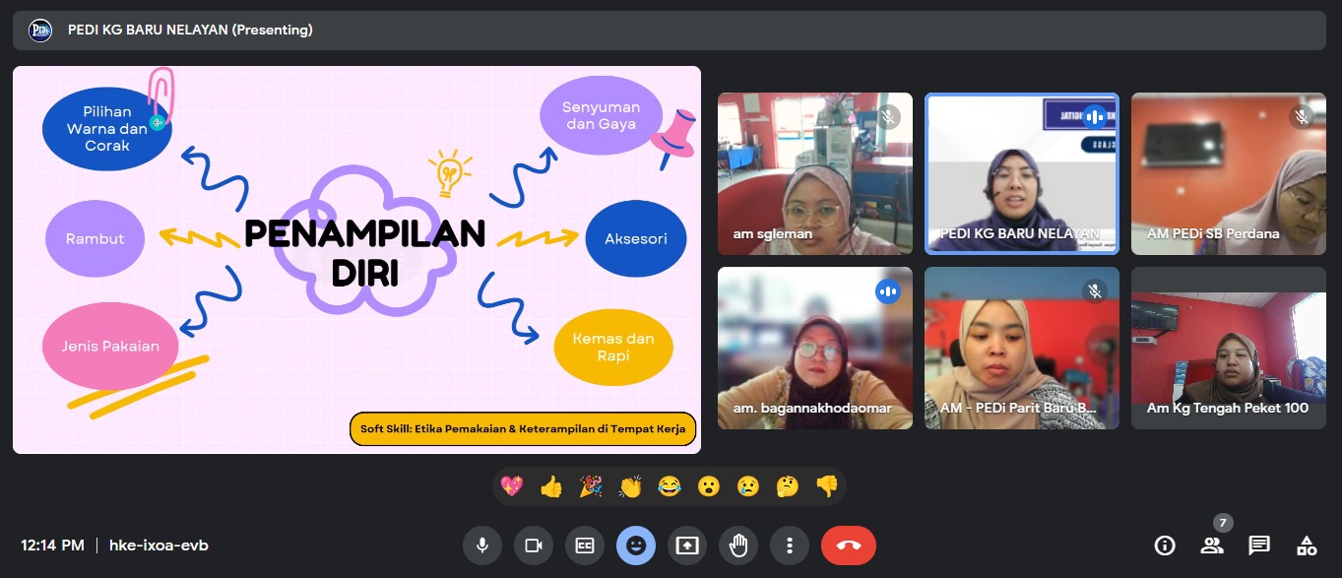This screenshot has width=1342, height=578.
Task: Open the Activities shapes icon
Action: (x=1307, y=546)
